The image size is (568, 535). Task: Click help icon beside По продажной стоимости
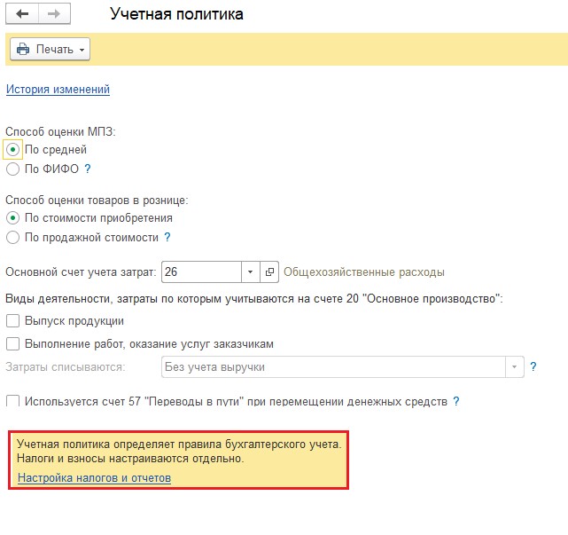pos(167,238)
